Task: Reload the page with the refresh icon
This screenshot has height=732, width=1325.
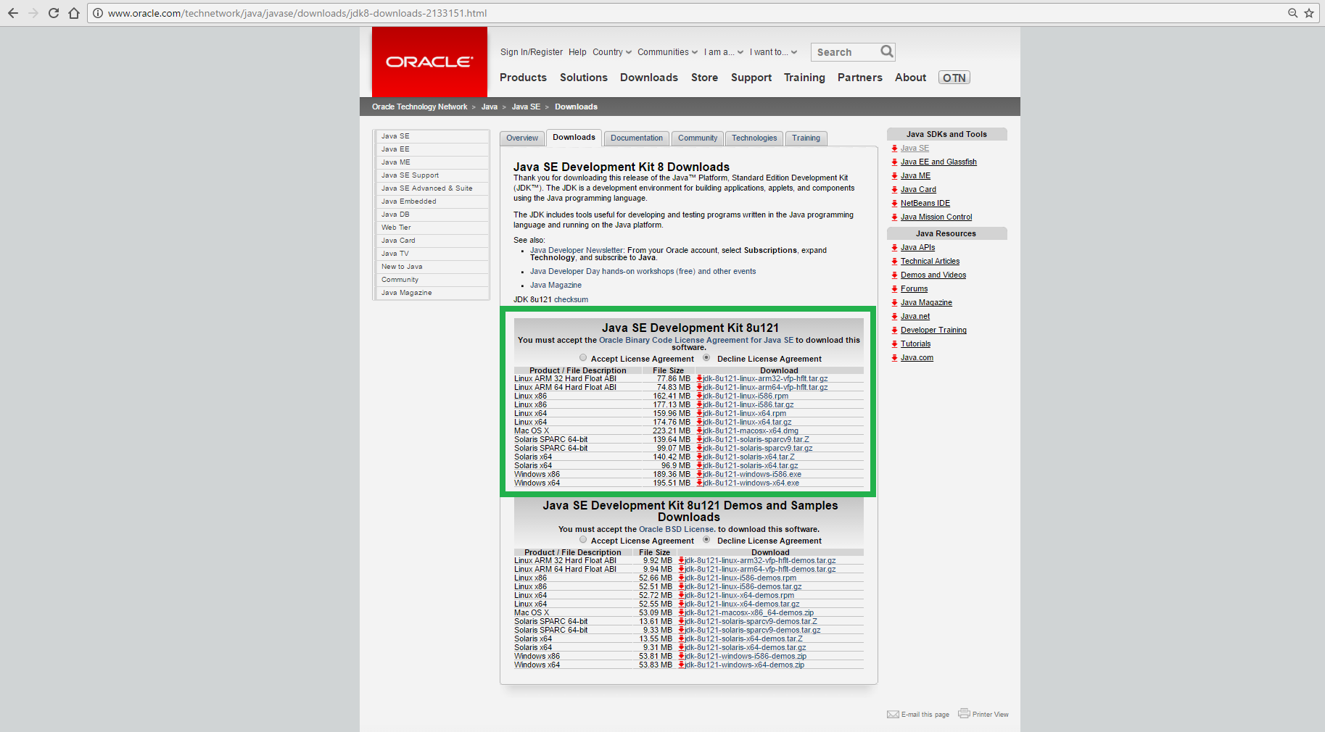Action: coord(54,13)
